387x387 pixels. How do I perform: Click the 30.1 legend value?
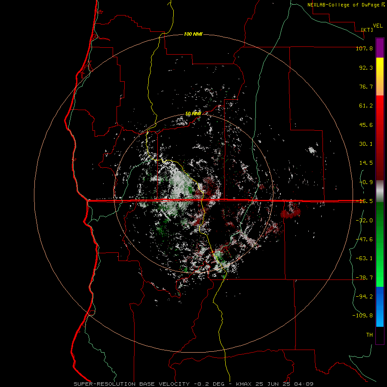pyautogui.click(x=366, y=144)
